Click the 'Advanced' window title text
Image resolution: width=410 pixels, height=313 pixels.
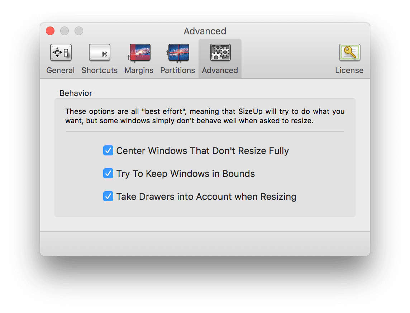pos(205,31)
